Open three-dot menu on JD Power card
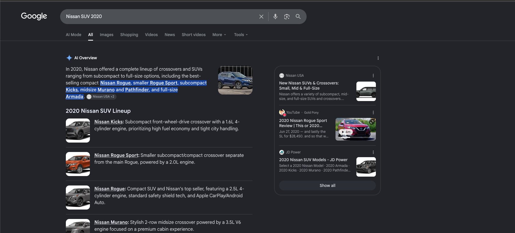 pyautogui.click(x=373, y=152)
